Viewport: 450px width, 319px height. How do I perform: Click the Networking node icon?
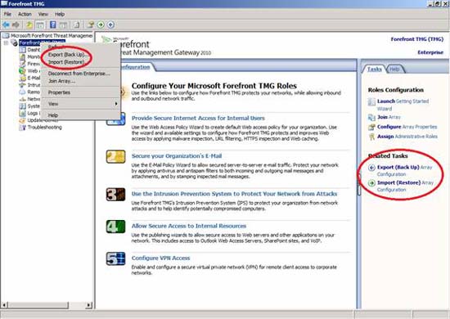point(22,99)
